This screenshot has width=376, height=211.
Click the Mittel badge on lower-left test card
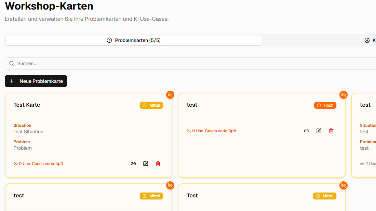pos(151,196)
